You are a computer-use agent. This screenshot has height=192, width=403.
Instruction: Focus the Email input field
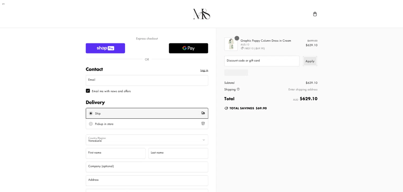[x=147, y=80]
